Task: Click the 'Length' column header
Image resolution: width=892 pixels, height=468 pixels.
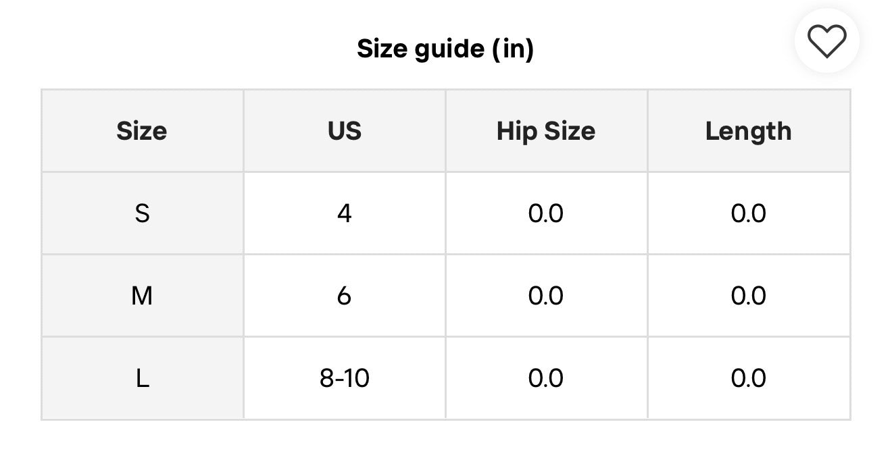Action: (x=748, y=131)
